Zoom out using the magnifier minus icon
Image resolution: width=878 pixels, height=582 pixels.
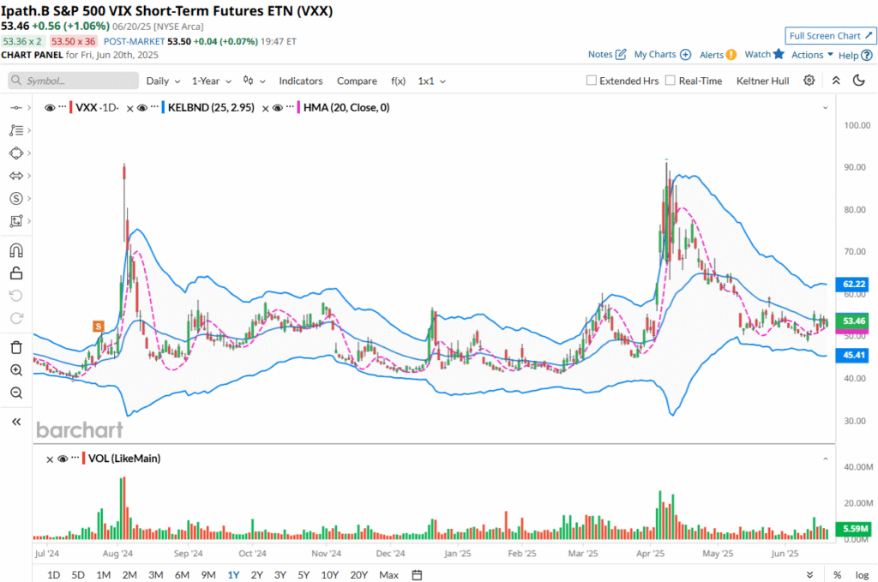(x=15, y=393)
